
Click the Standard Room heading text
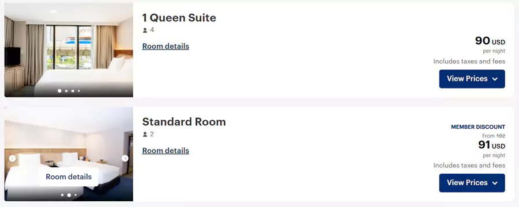click(184, 122)
